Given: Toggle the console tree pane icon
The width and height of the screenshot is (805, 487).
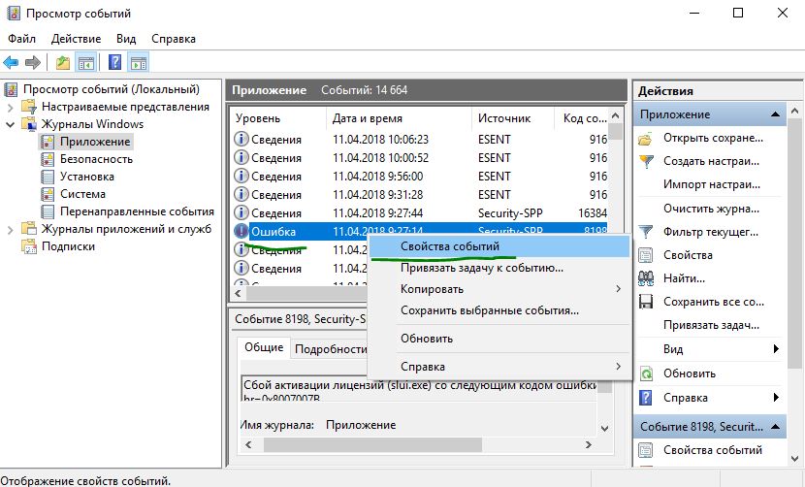Looking at the screenshot, I should [x=85, y=63].
